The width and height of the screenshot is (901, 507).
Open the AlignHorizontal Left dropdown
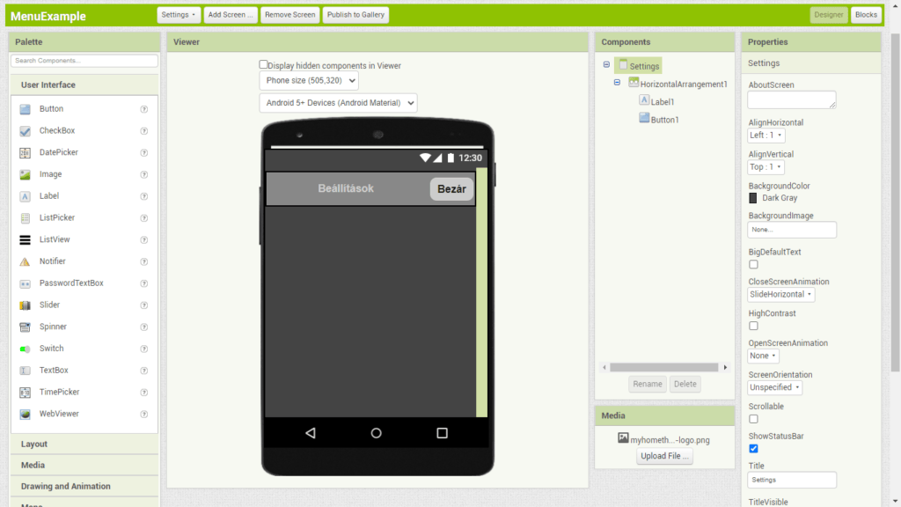coord(766,135)
